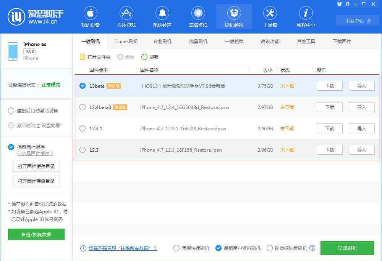The height and width of the screenshot is (261, 382).
Task: Click the 测试版 badge beside 13beta
Action: (x=113, y=86)
